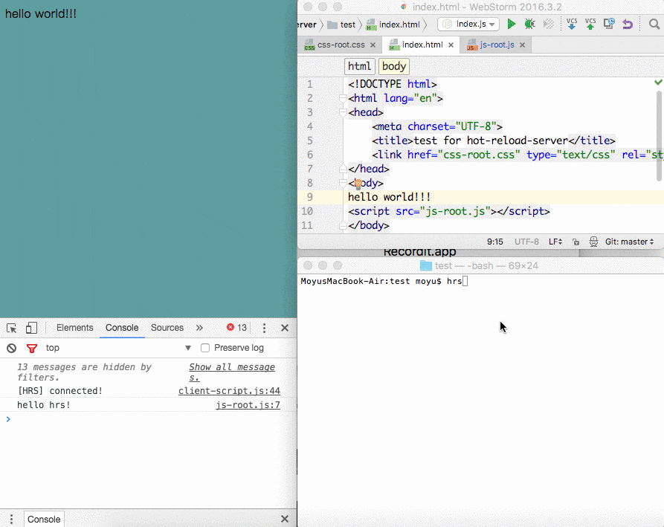Run the index.js configuration
Screen dimensions: 664x527
511,24
